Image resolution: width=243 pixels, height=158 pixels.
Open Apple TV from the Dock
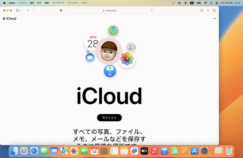[x=144, y=151]
